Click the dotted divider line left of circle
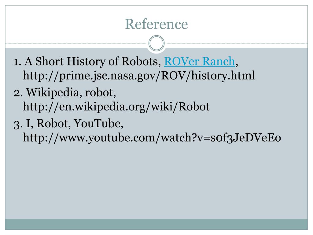 coord(76,43)
